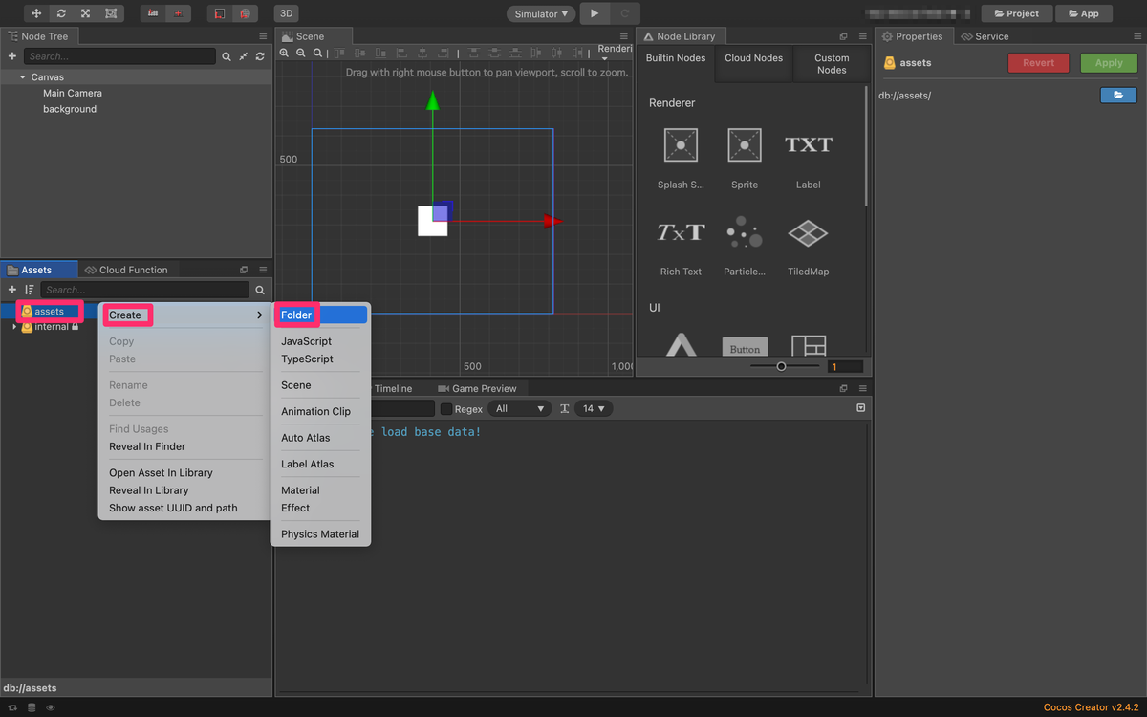Choose TypeScript from the Create submenu
Screen dimensions: 1147x717
click(307, 358)
